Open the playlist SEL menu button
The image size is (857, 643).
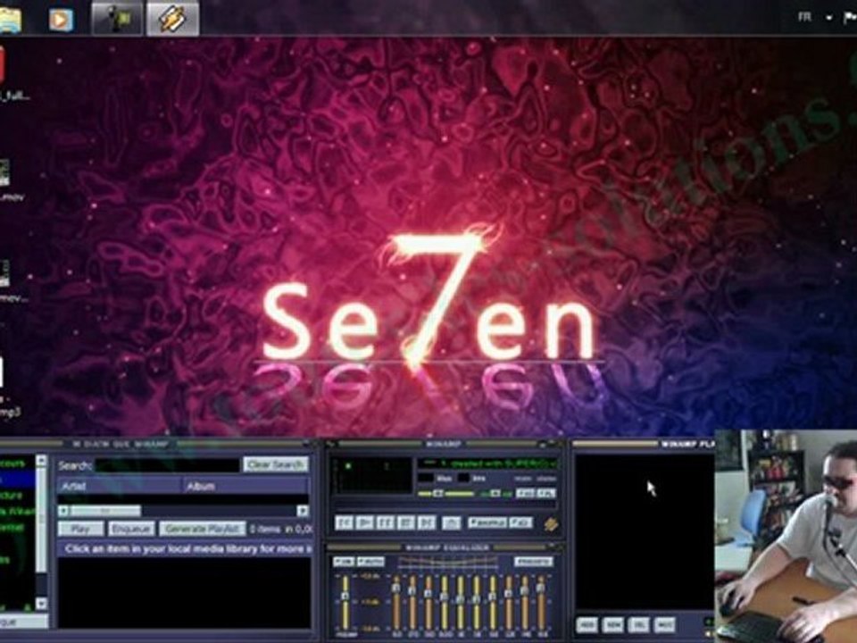638,625
